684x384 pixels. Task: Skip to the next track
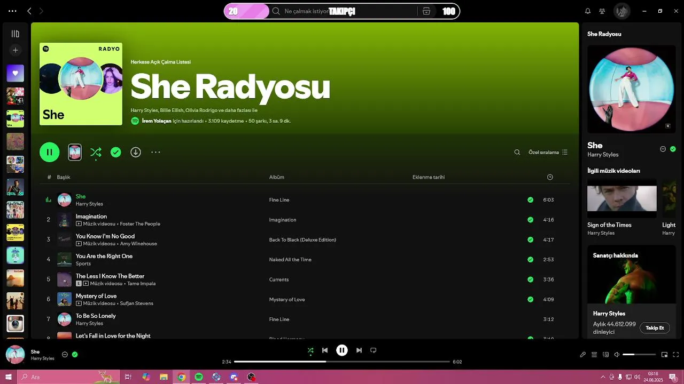pos(359,350)
